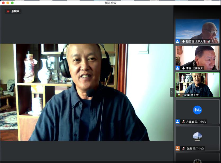Click the blue host icon on 陆俭明's tile
This screenshot has width=221, height=163.
[x=177, y=41]
